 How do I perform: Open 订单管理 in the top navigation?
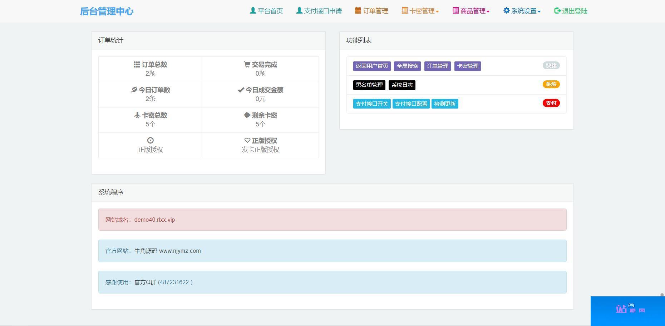[375, 11]
